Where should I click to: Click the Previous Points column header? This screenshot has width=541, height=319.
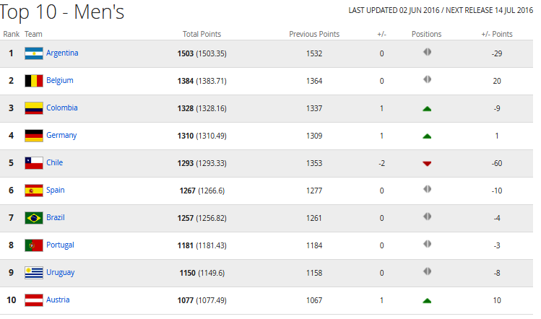(314, 34)
